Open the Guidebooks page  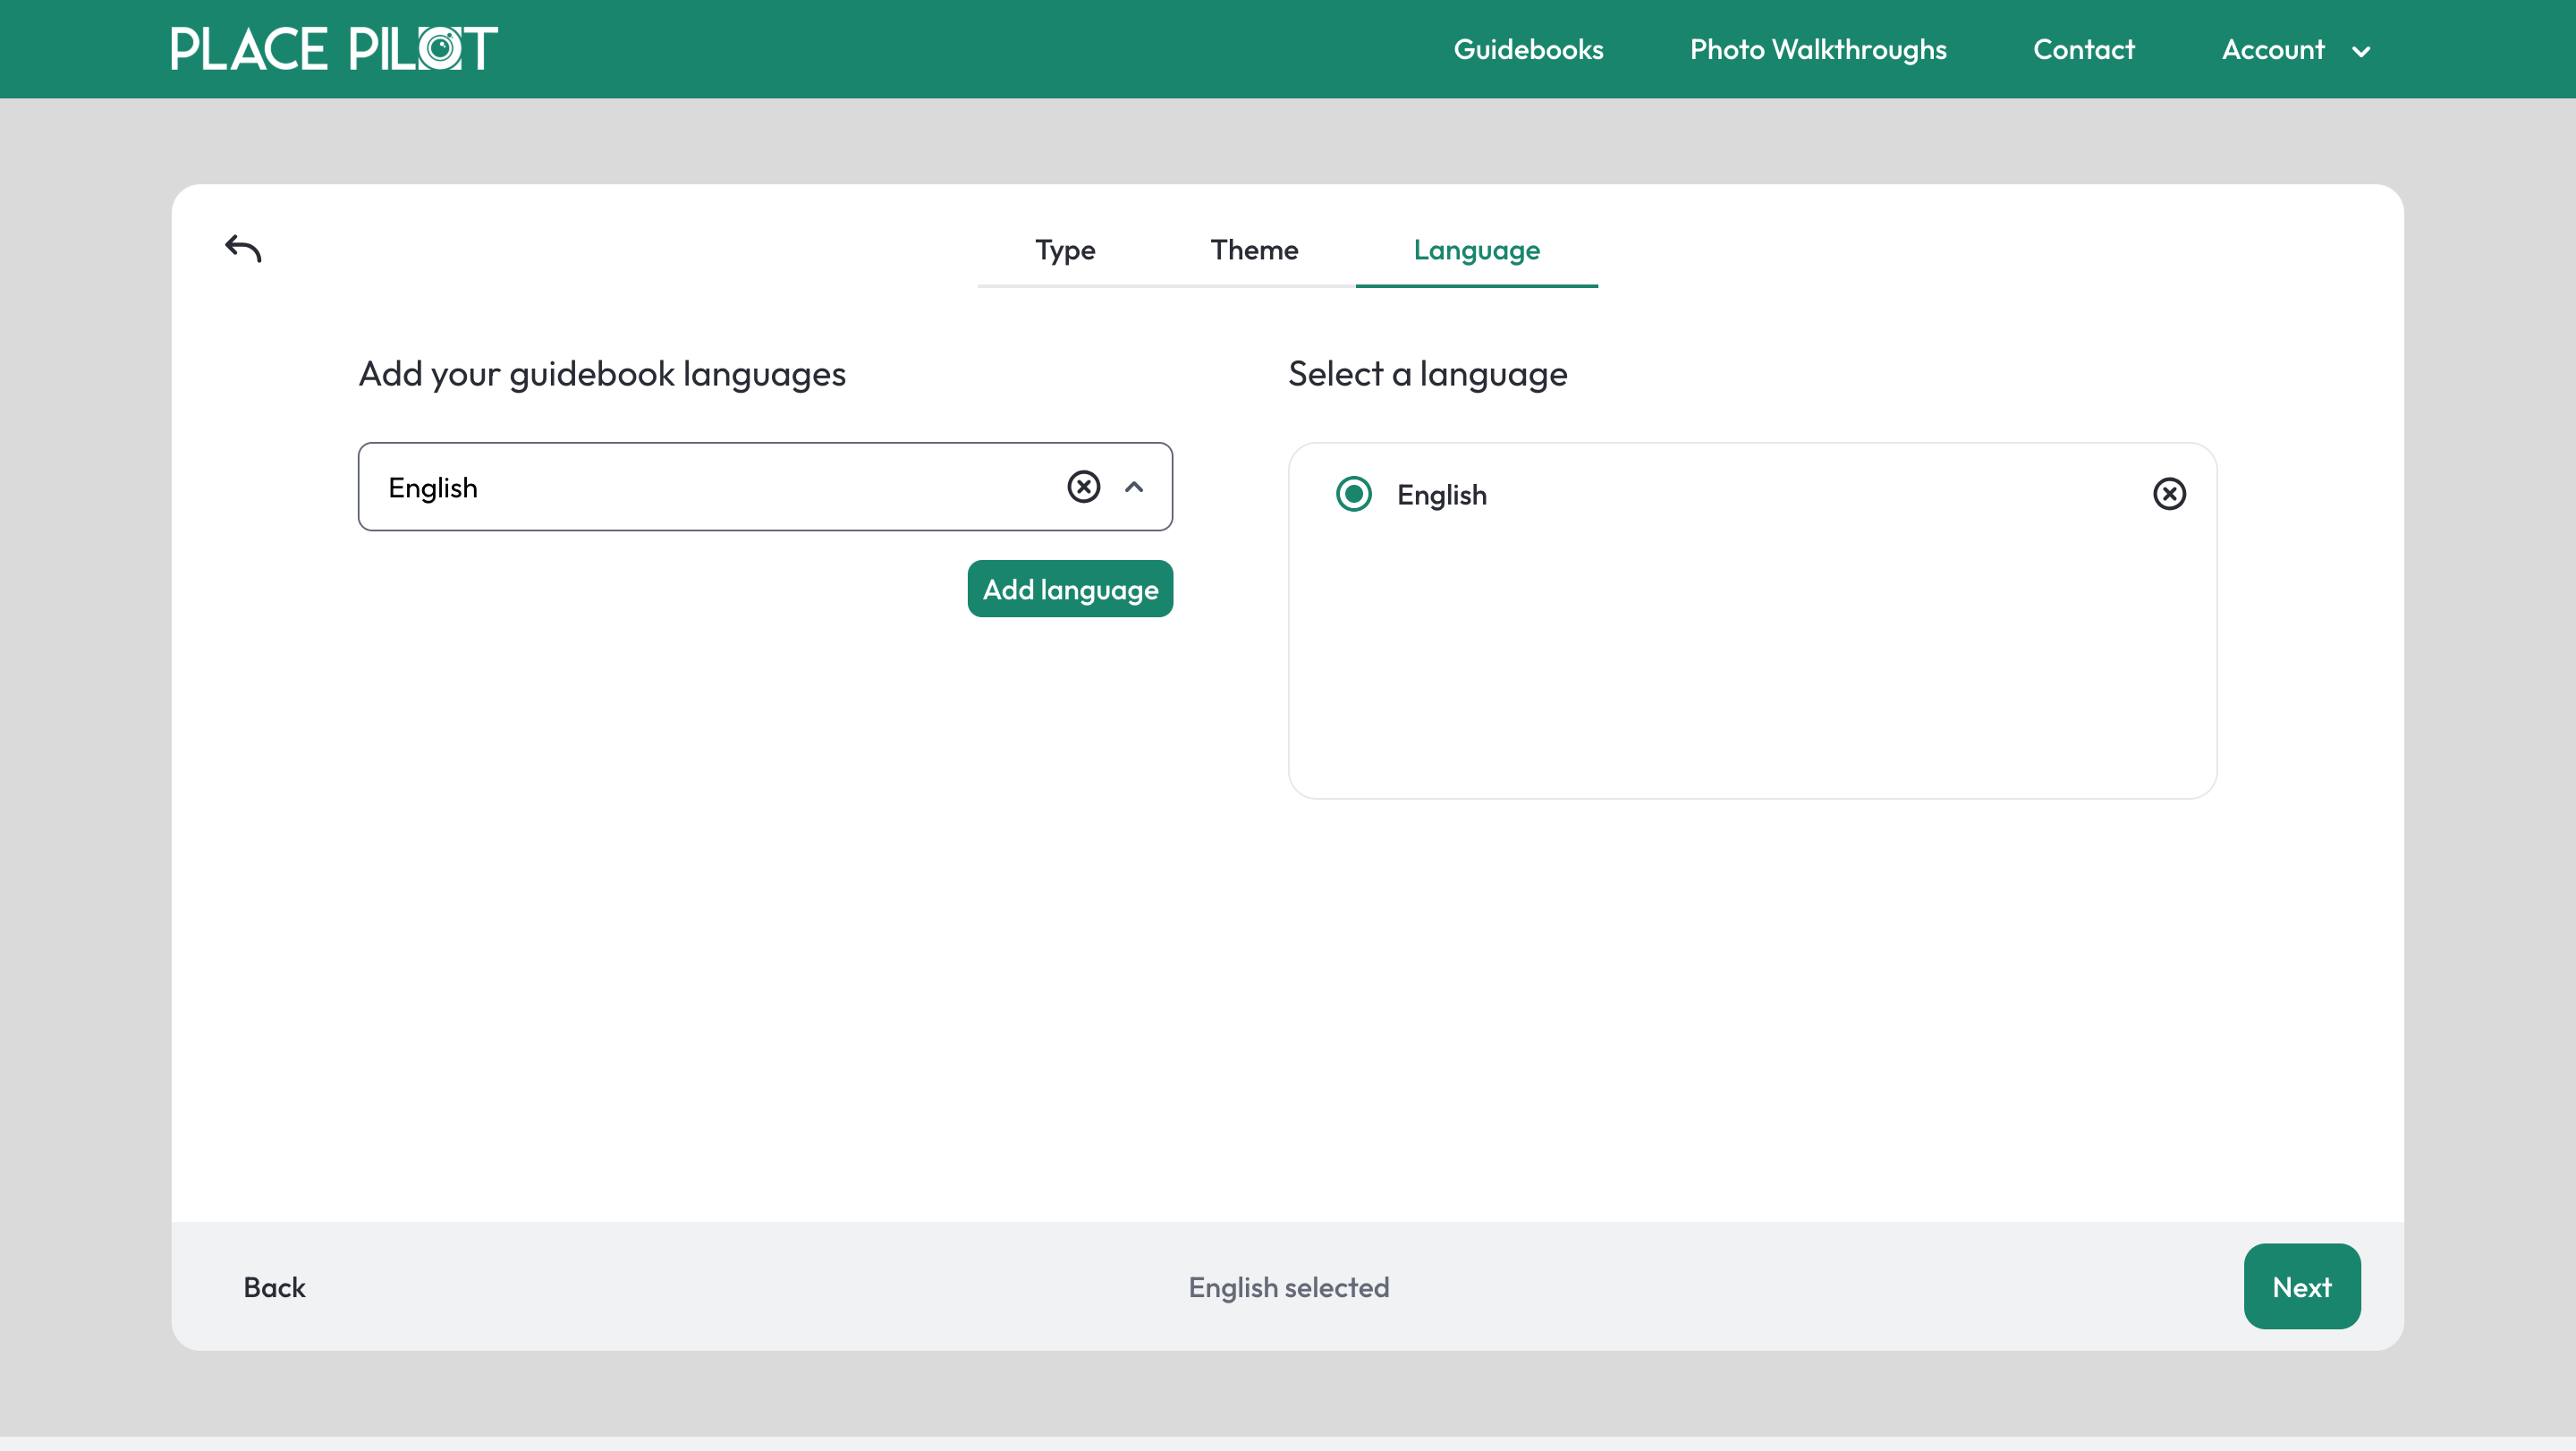point(1528,49)
